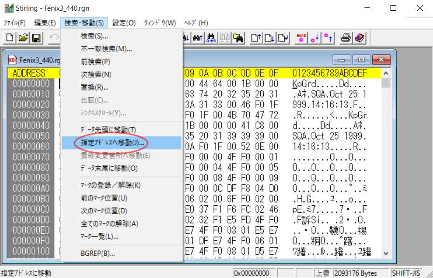Viewport: 433px width, 278px height.
Task: Select 不一致検索(M)... menu entry
Action: [121, 49]
